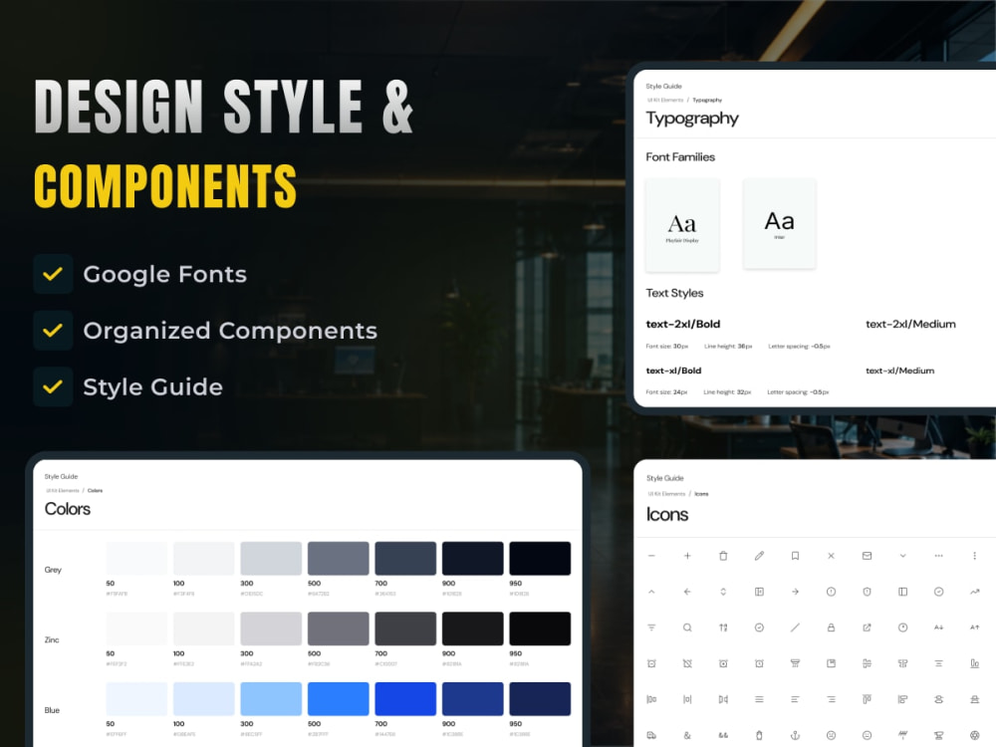Pick the Blue 500 color swatch
The width and height of the screenshot is (996, 747).
(x=338, y=699)
